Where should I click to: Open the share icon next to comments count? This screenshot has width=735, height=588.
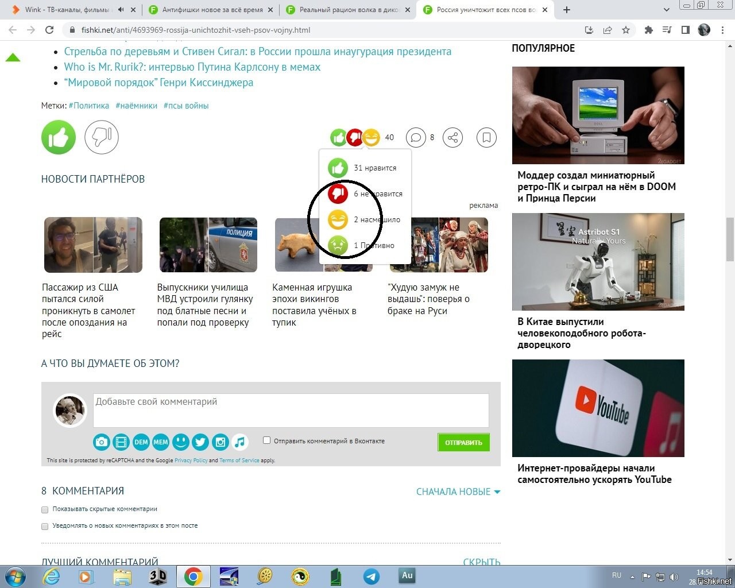(x=452, y=137)
